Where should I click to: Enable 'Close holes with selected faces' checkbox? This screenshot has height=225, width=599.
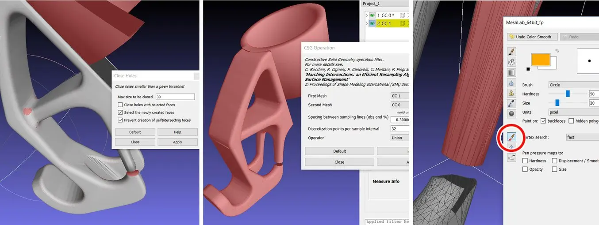(x=120, y=105)
